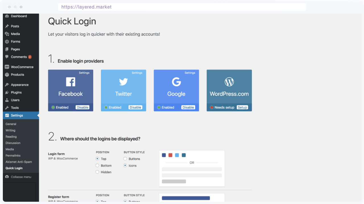Click the browser address bar

tap(182, 7)
